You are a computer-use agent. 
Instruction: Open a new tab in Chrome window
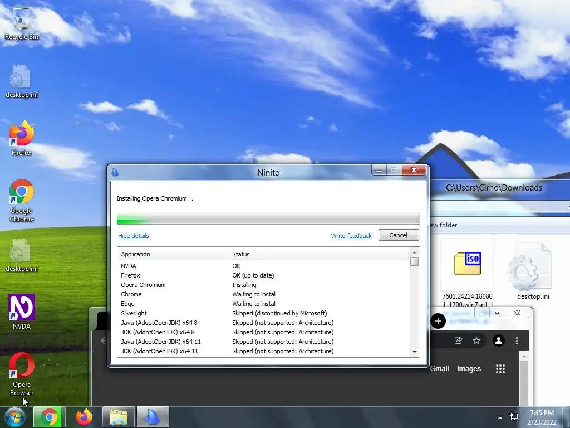point(438,321)
